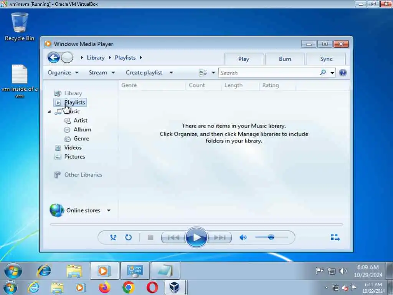Screen dimensions: 393x295
Task: Click the Action Center flag in the guest tray
Action: (320, 271)
